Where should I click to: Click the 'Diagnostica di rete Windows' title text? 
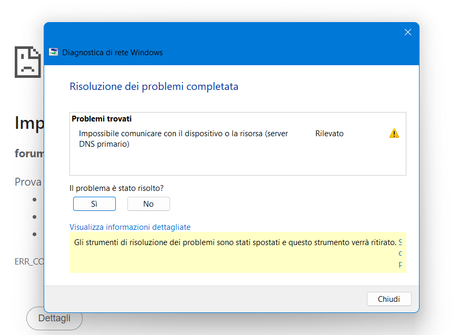(x=113, y=53)
